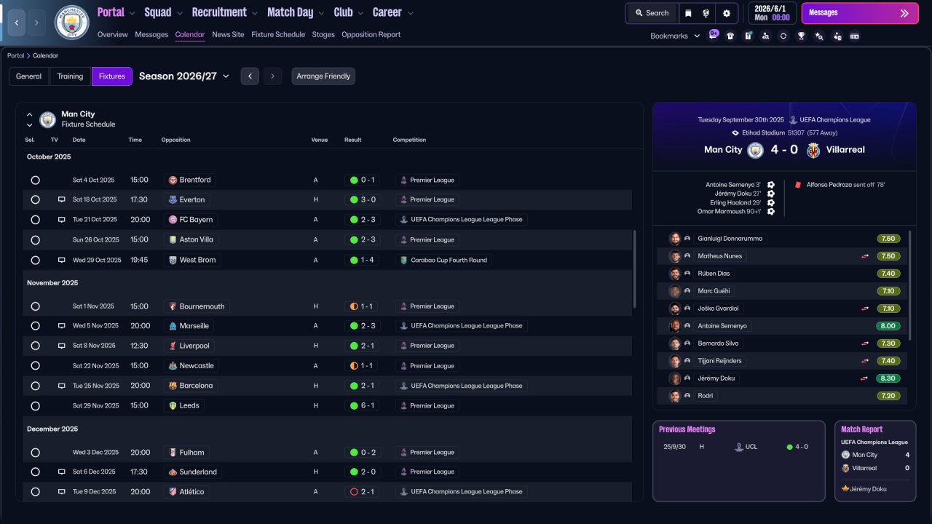This screenshot has height=524, width=932.
Task: Open the Fixture Schedule tab
Action: (x=278, y=34)
